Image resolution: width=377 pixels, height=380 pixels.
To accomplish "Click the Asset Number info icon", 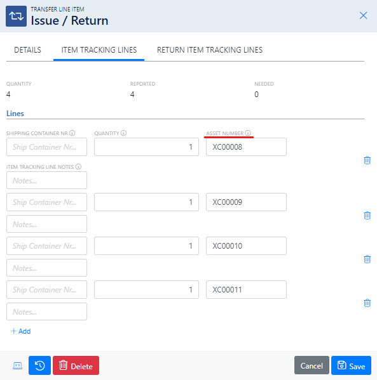I will 248,133.
